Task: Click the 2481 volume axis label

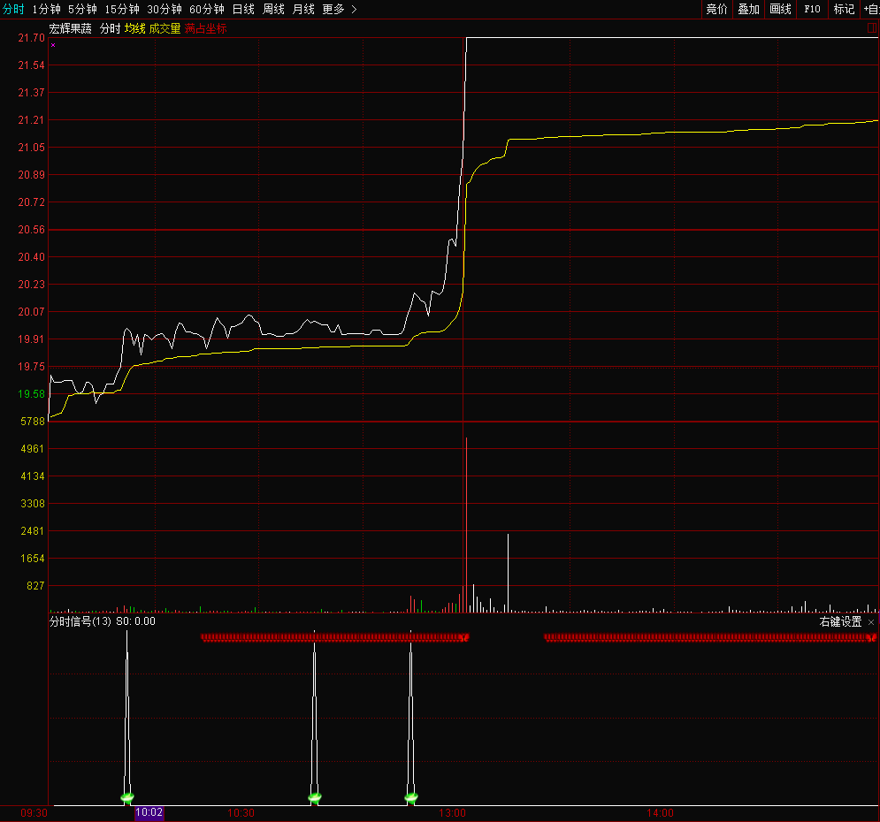Action: [x=33, y=530]
